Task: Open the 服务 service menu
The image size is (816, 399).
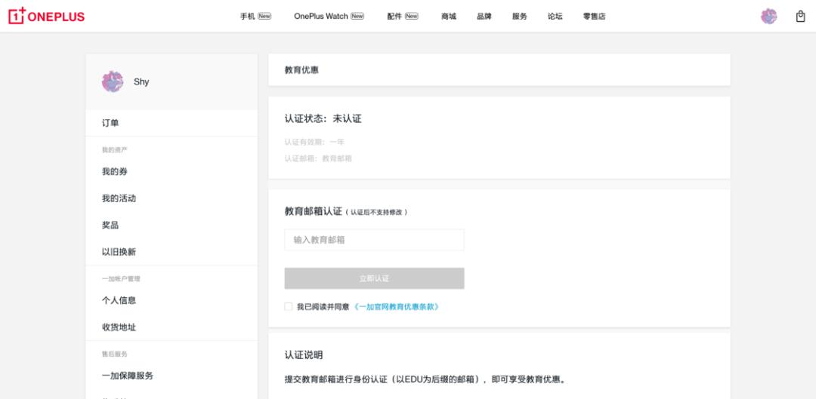Action: point(520,16)
